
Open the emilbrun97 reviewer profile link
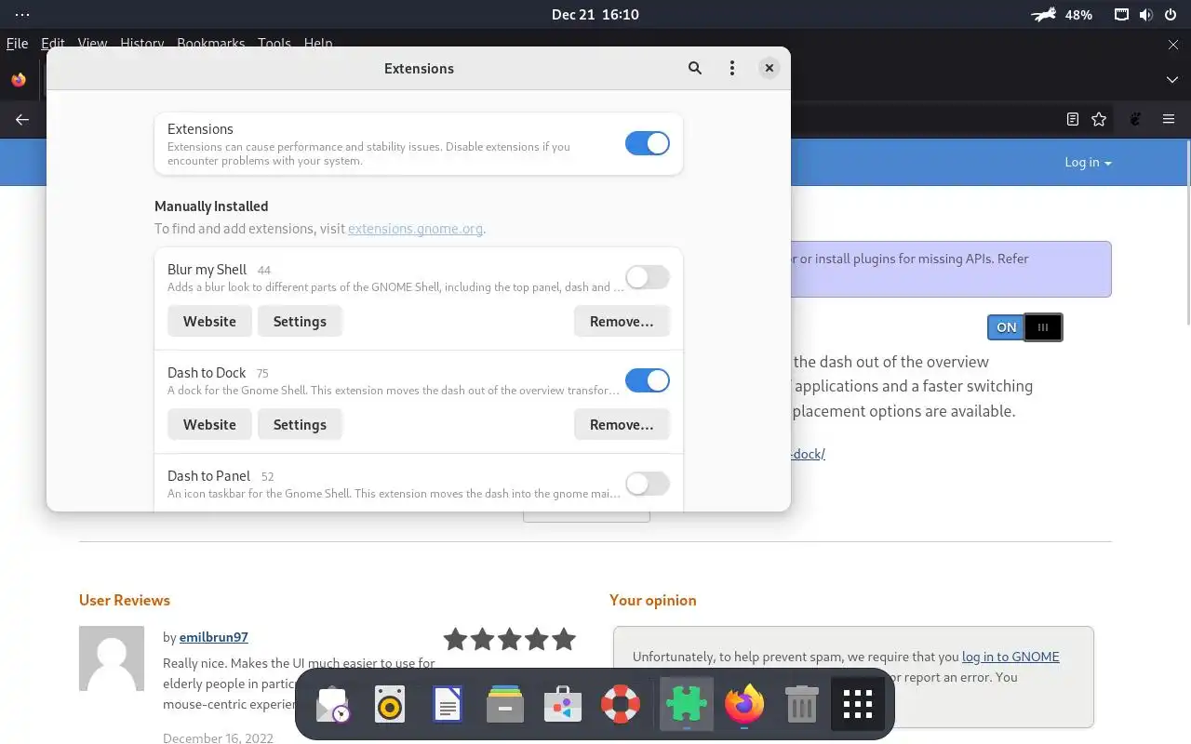pos(214,637)
